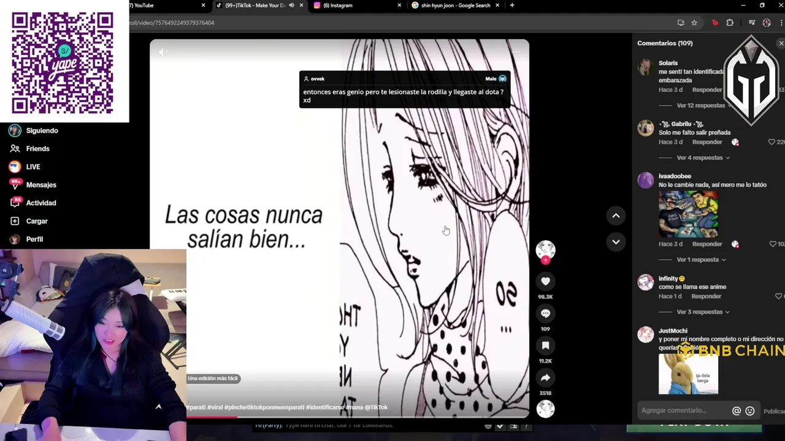Save the video with the bookmark icon
785x441 pixels.
click(545, 346)
